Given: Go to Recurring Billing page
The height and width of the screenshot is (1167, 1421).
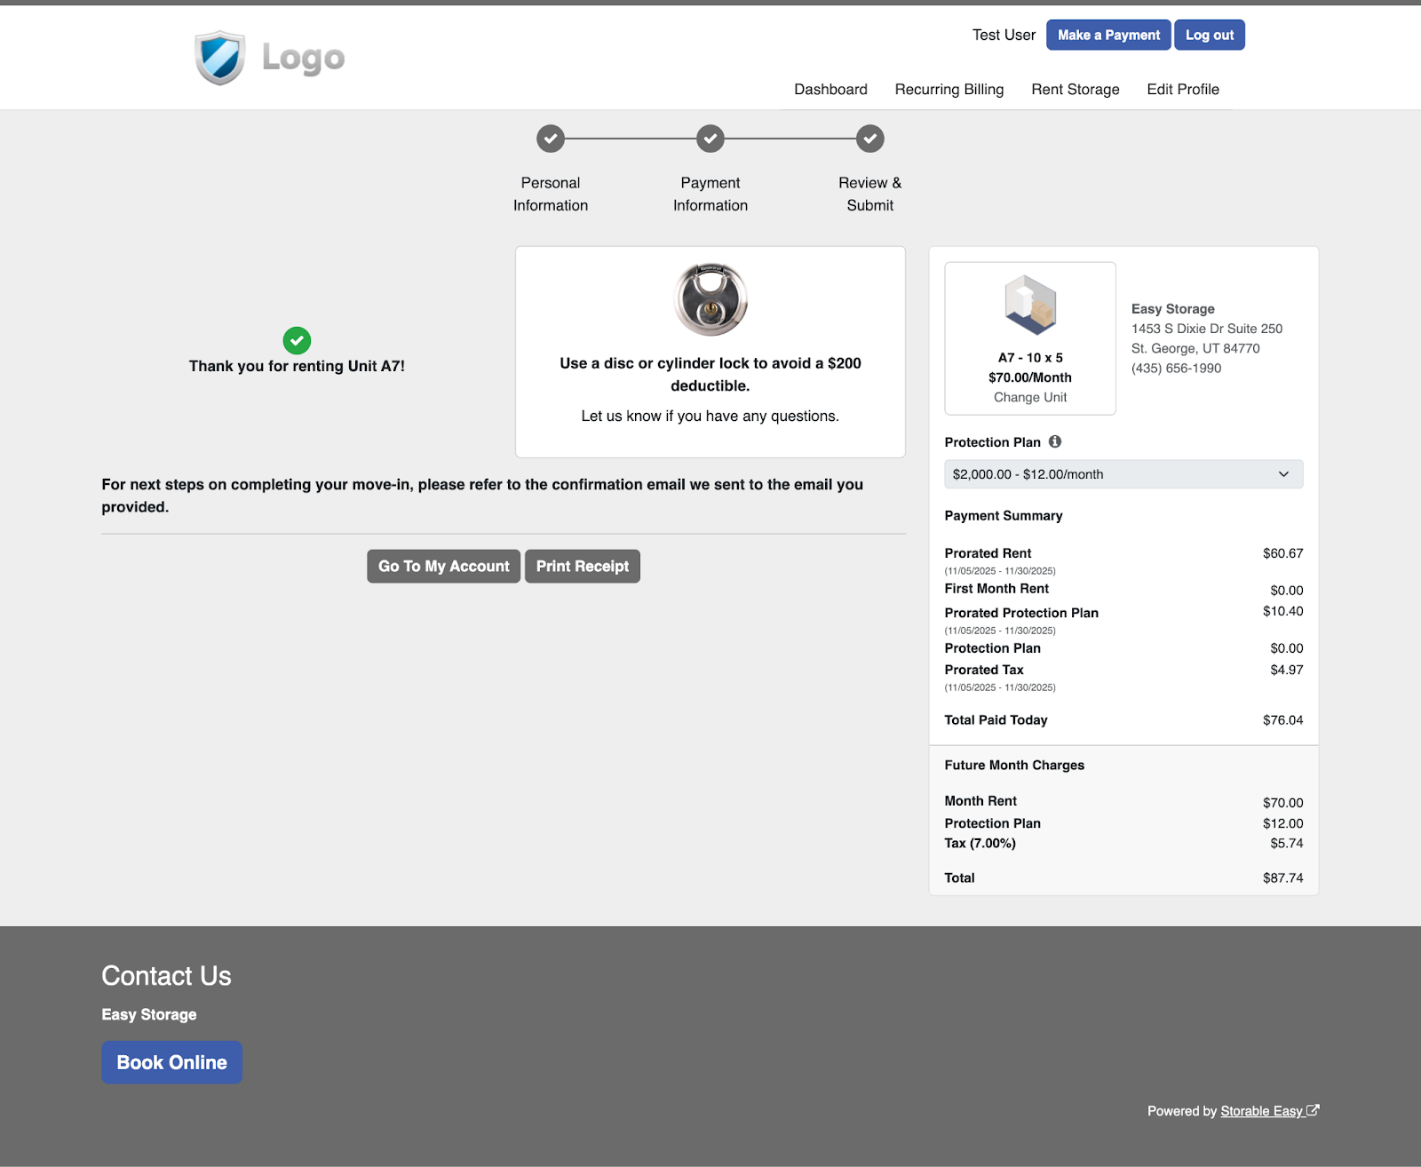Looking at the screenshot, I should tap(949, 90).
